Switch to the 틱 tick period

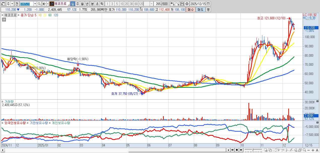pos(102,4)
